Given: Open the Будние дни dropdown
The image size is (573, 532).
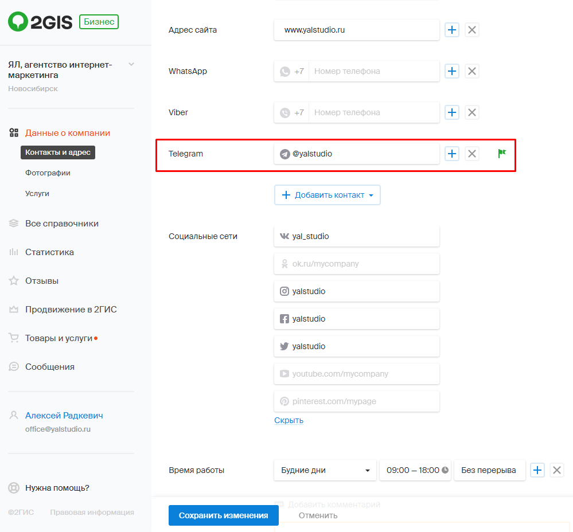Looking at the screenshot, I should tap(325, 470).
